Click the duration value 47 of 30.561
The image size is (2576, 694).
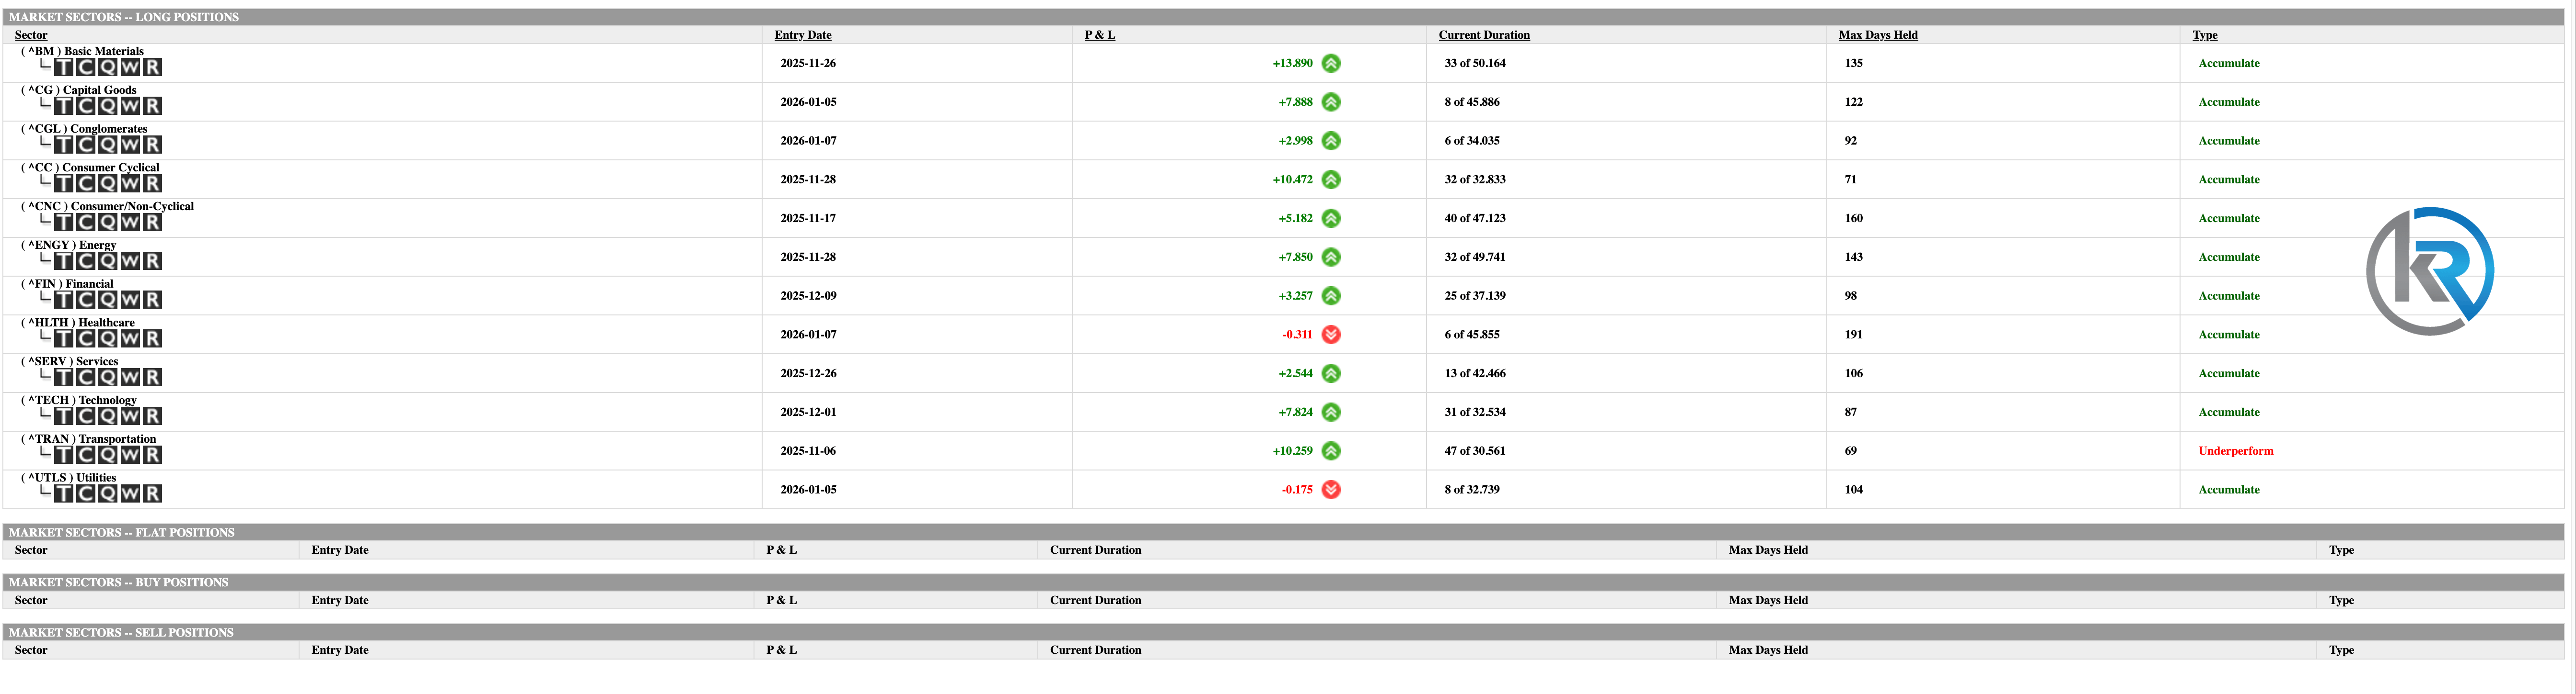pyautogui.click(x=1475, y=450)
